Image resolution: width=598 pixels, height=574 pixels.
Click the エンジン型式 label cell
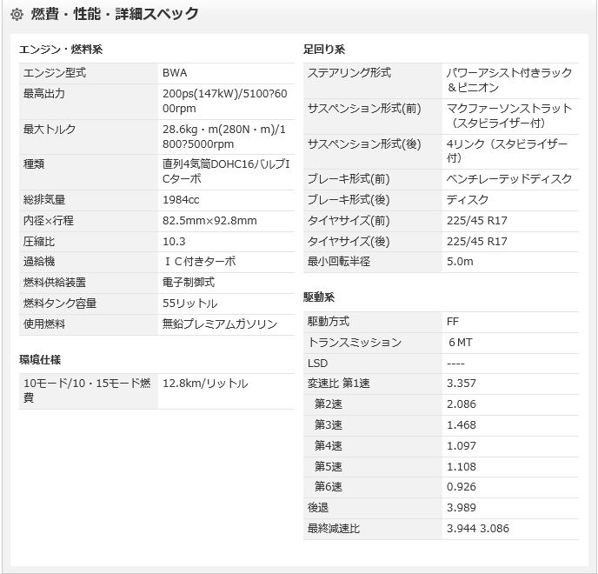click(x=89, y=73)
